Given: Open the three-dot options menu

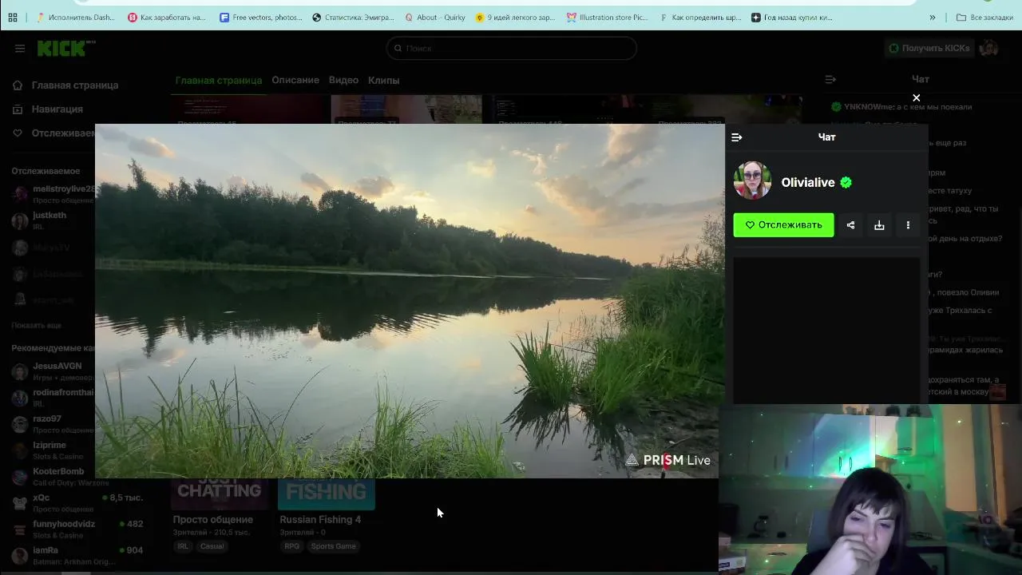Looking at the screenshot, I should (908, 225).
